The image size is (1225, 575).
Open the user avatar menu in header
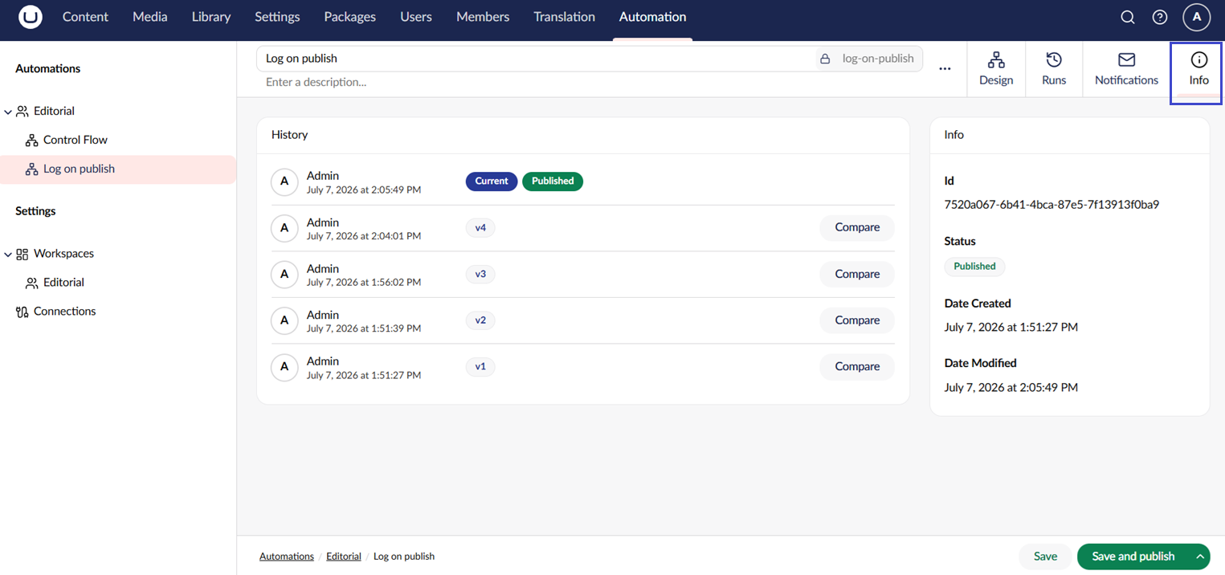click(1197, 17)
